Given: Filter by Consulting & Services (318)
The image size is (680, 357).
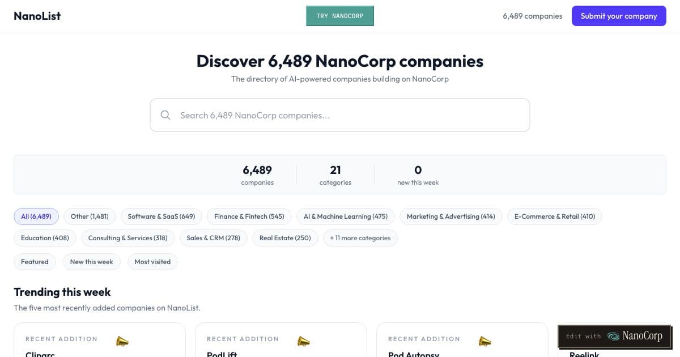Looking at the screenshot, I should (x=128, y=238).
